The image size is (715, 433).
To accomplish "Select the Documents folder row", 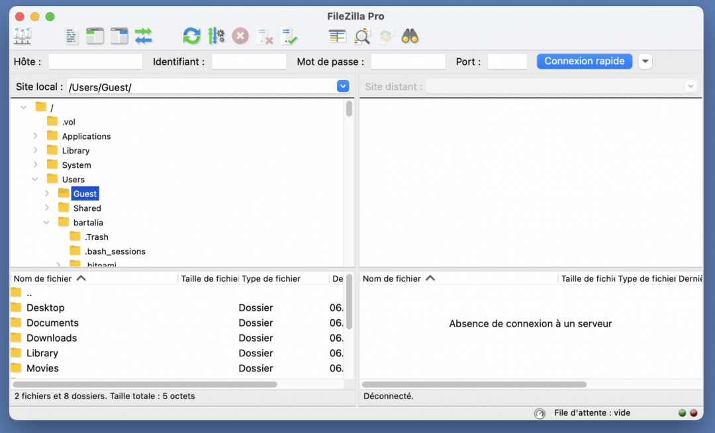I will click(x=177, y=323).
